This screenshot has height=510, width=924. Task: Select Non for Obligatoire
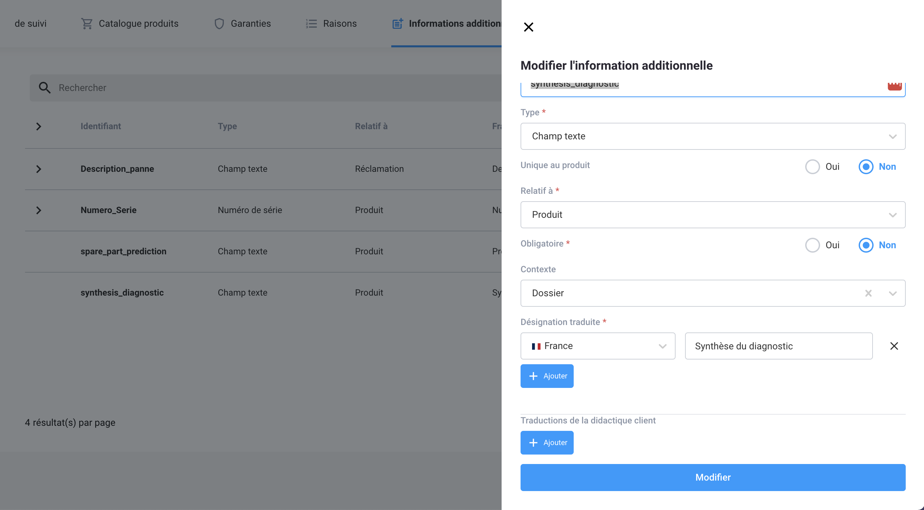(x=865, y=245)
